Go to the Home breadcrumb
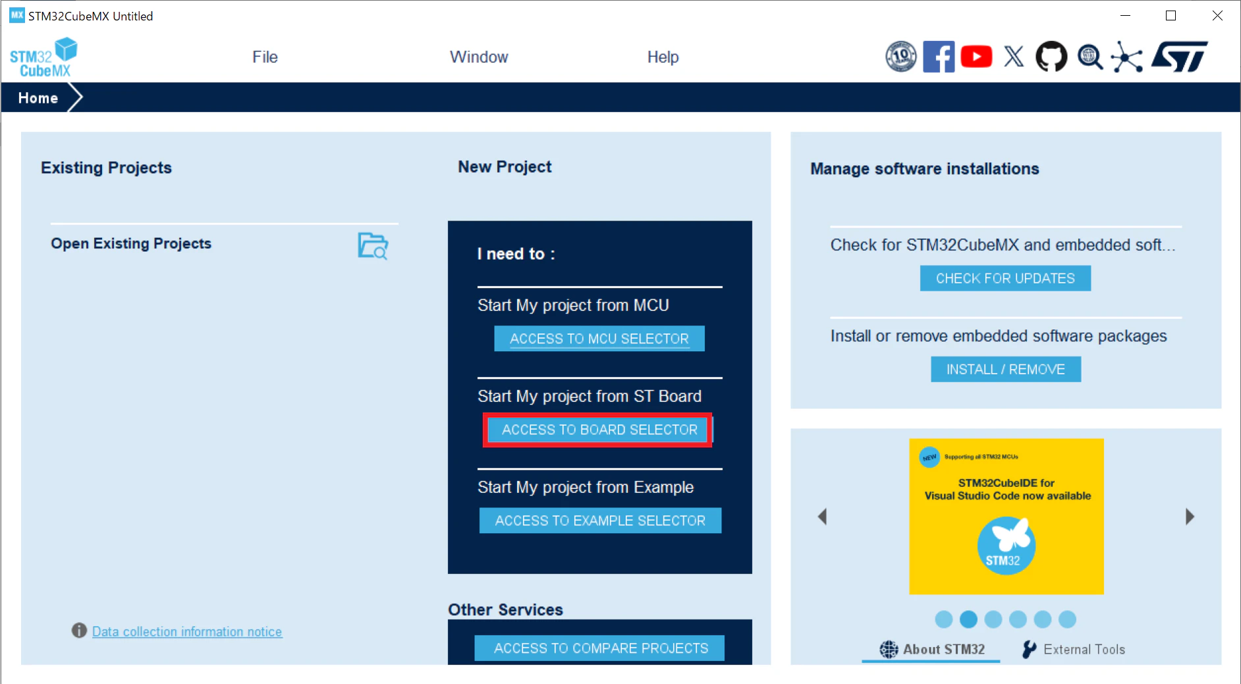Screen dimensions: 1241x684 38,98
